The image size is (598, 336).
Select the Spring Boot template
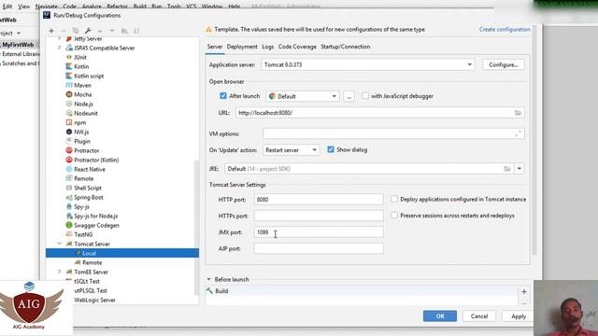point(89,197)
